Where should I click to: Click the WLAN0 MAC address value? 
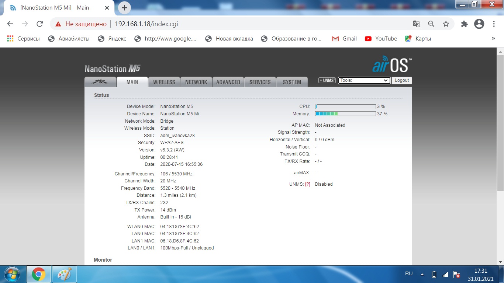[x=179, y=227]
